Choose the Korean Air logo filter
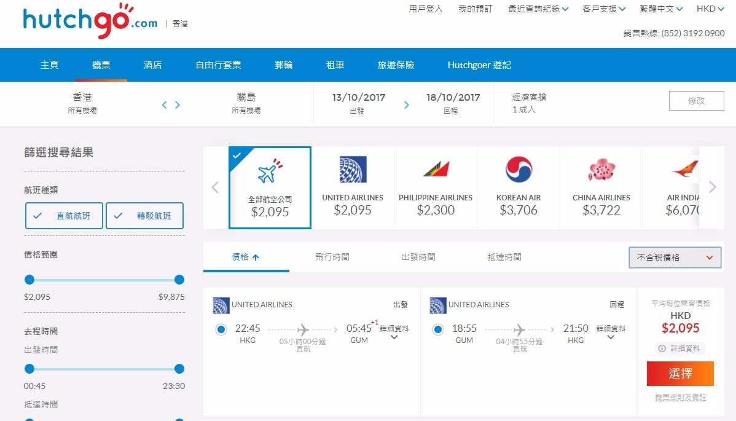 518,169
